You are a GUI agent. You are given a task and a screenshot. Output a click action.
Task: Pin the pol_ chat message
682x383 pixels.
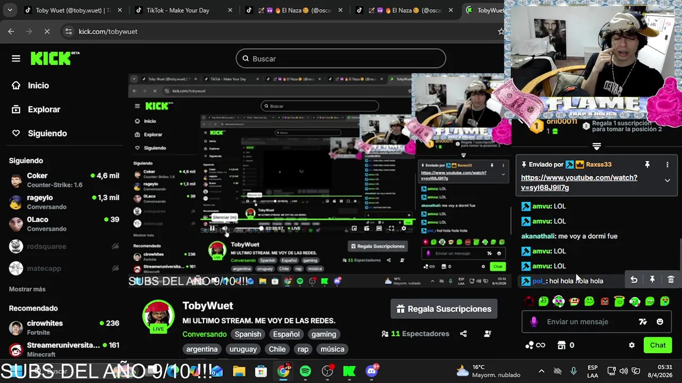652,279
